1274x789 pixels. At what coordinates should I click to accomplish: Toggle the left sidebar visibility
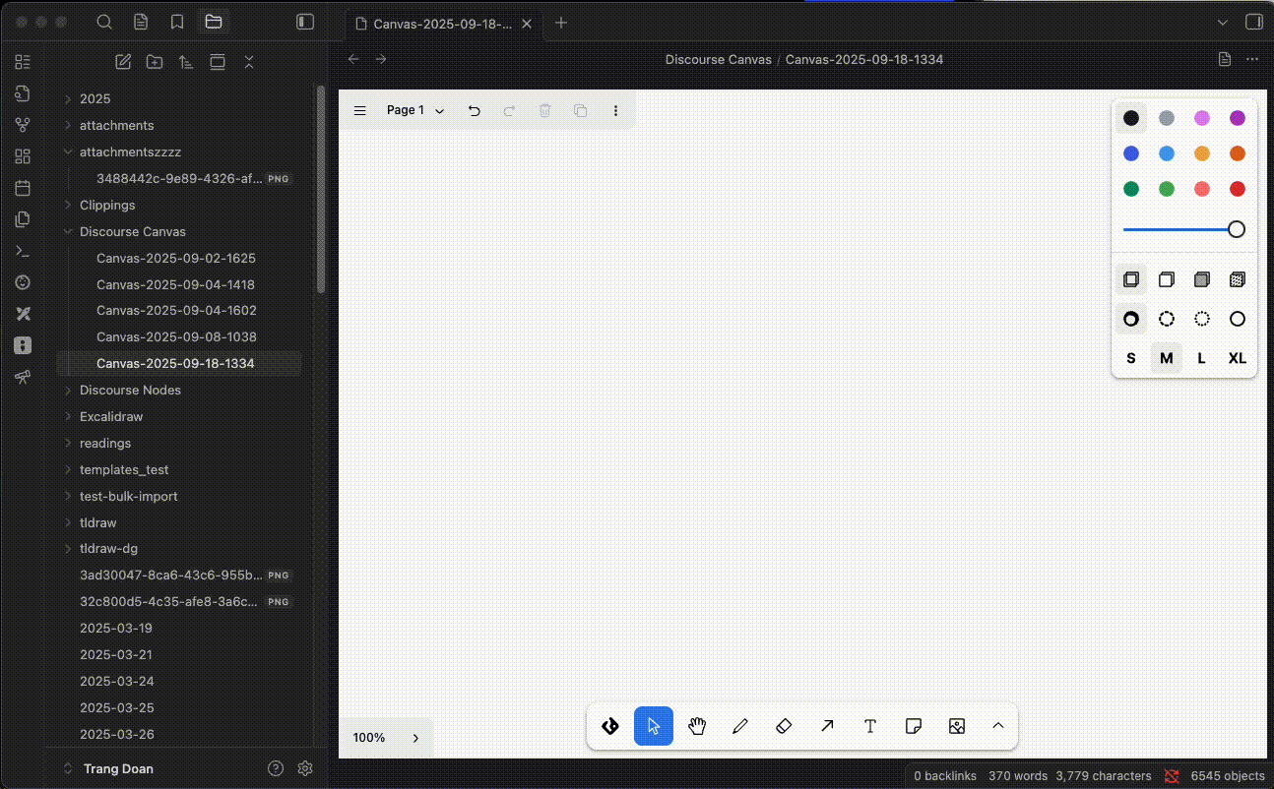(x=305, y=21)
